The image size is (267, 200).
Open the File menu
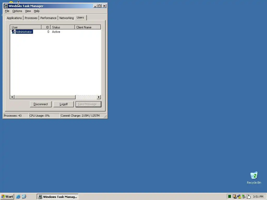tap(7, 11)
